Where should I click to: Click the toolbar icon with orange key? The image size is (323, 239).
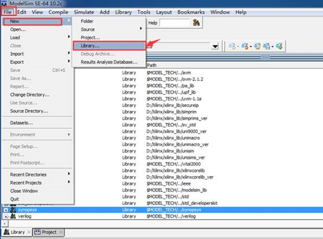click(245, 46)
